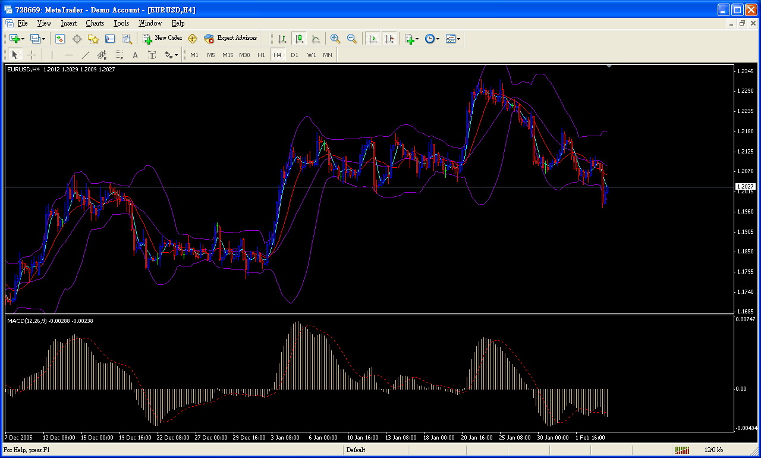Open the Indicators list icon
This screenshot has height=458, width=761.
click(409, 39)
